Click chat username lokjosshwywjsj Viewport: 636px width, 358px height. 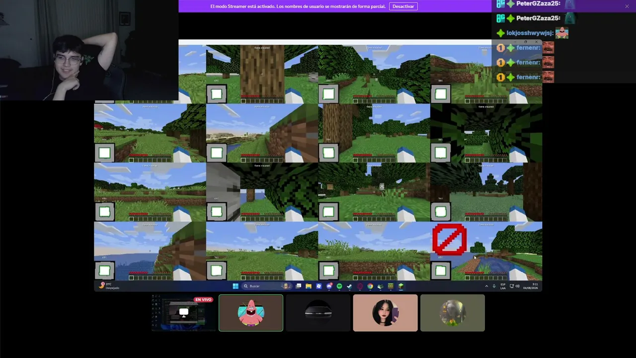click(530, 33)
